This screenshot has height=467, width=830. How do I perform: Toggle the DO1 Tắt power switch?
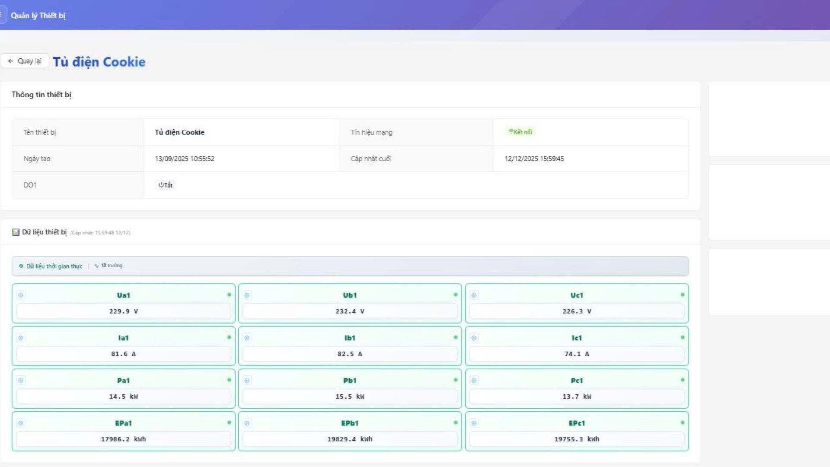(165, 185)
